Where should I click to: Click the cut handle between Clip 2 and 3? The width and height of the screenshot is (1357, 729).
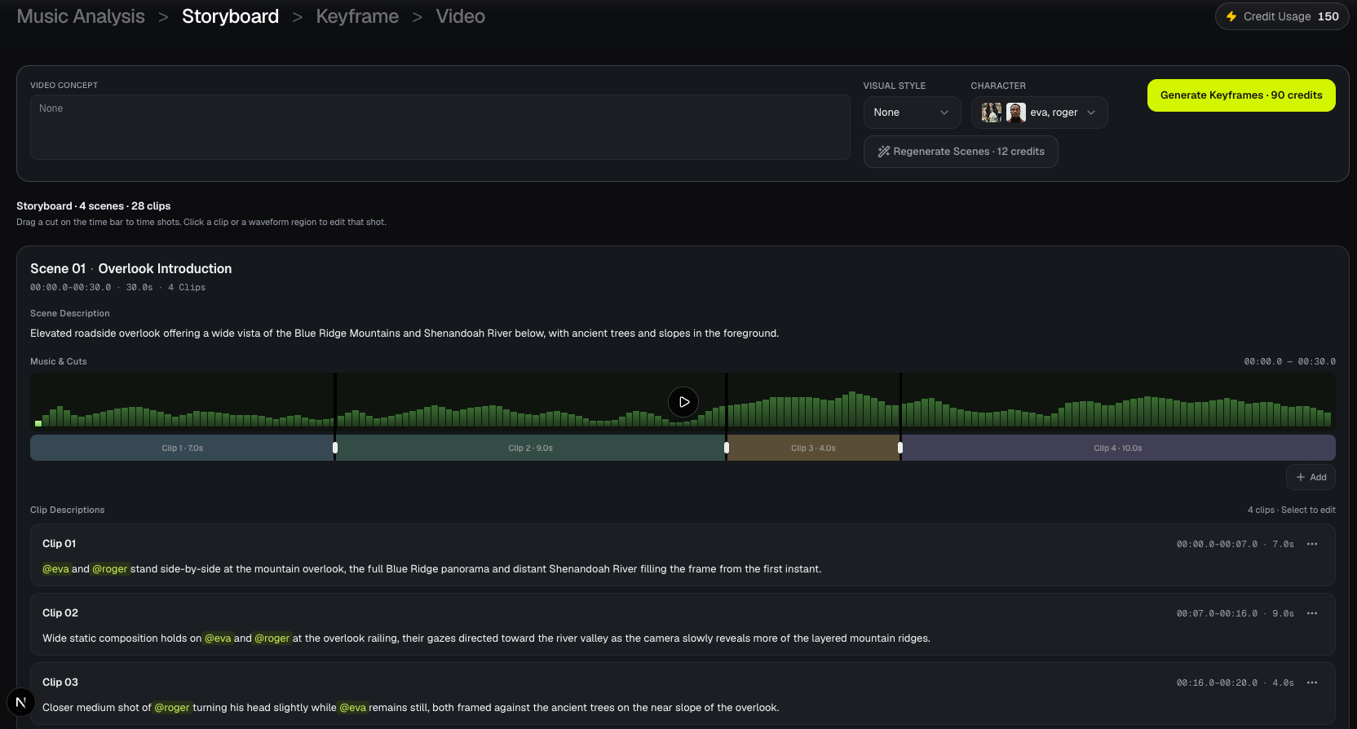pyautogui.click(x=727, y=448)
